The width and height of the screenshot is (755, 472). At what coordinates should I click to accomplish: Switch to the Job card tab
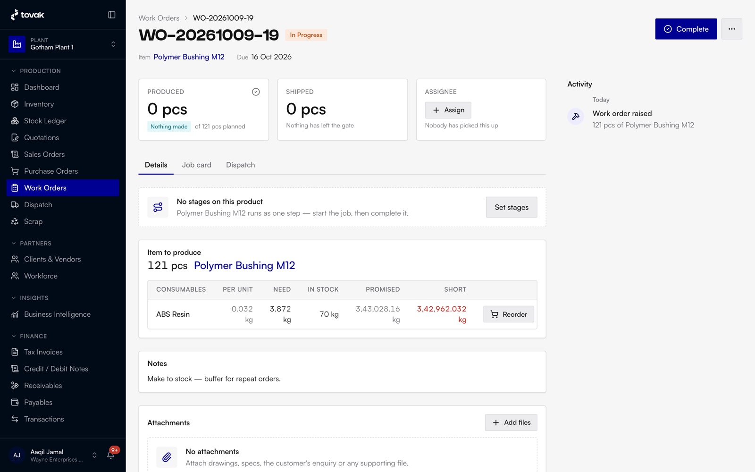pyautogui.click(x=197, y=165)
